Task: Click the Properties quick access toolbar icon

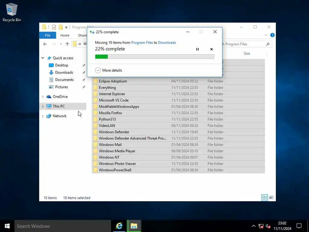Action: click(54, 27)
